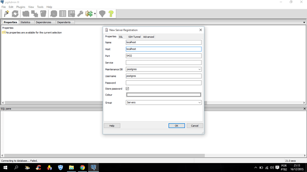The image size is (307, 172).
Task: Open the View menu
Action: (x=31, y=7)
